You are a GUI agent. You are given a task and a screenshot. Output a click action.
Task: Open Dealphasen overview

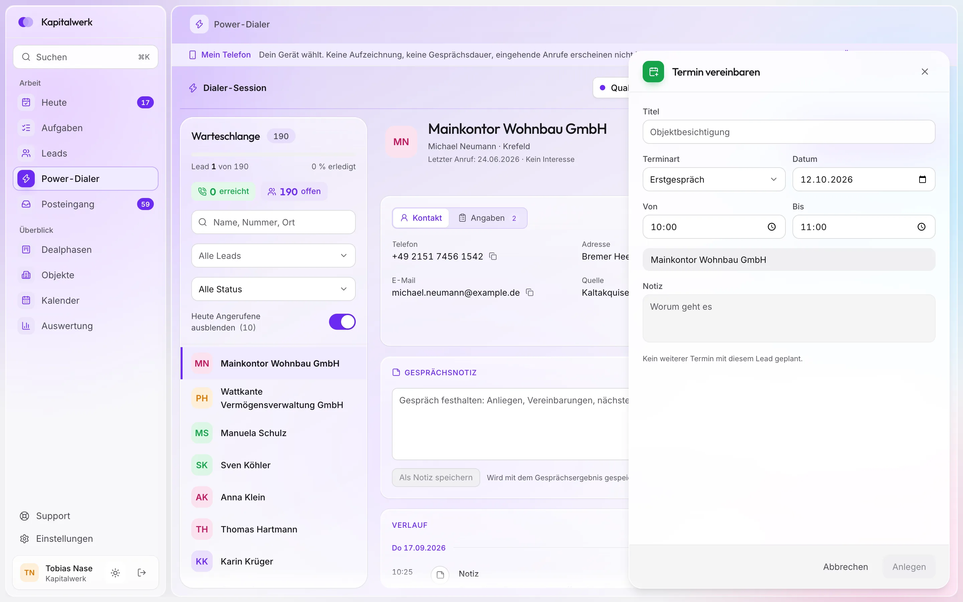[86, 249]
